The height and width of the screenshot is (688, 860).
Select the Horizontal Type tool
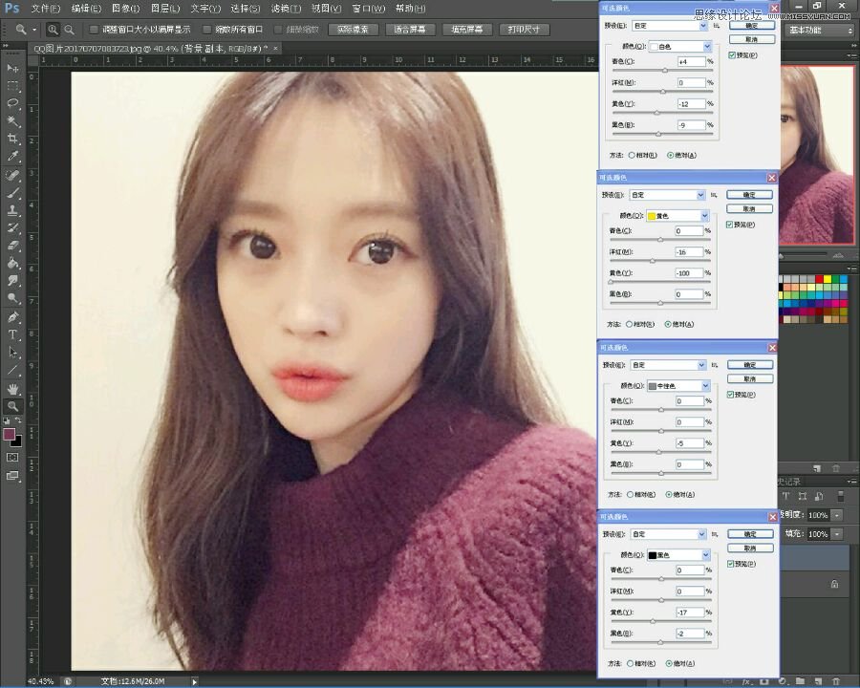point(13,334)
